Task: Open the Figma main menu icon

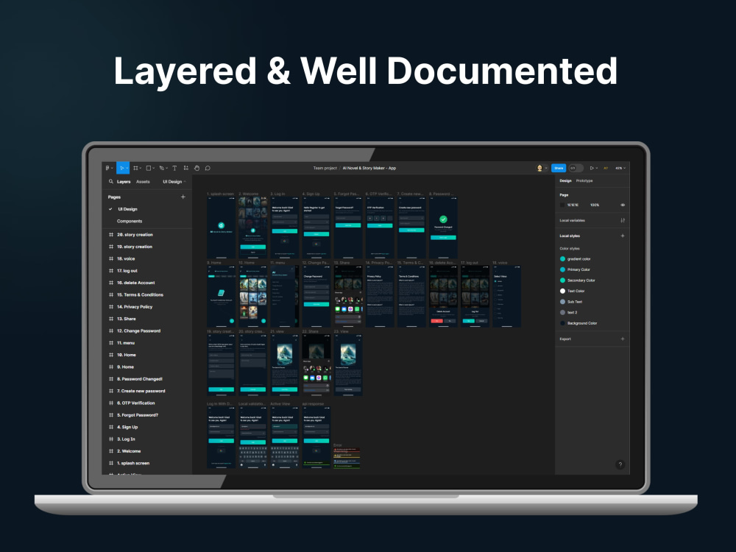Action: click(107, 168)
